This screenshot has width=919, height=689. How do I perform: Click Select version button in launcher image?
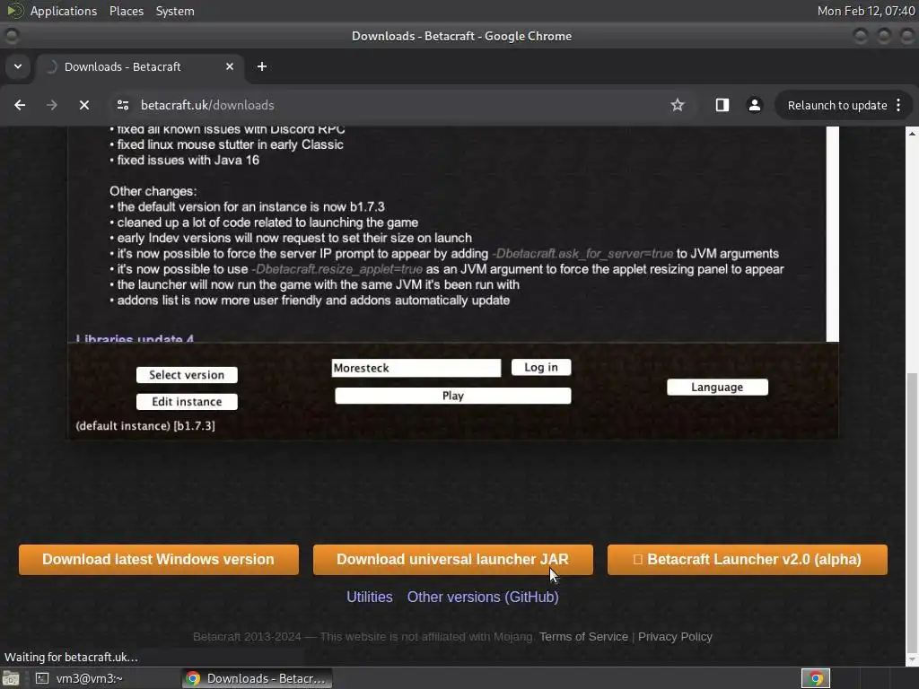coord(187,375)
